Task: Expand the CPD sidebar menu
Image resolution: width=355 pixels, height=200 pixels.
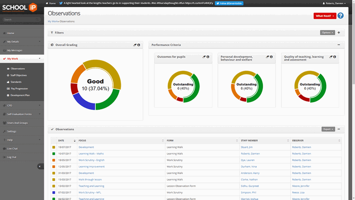Action: click(22, 106)
